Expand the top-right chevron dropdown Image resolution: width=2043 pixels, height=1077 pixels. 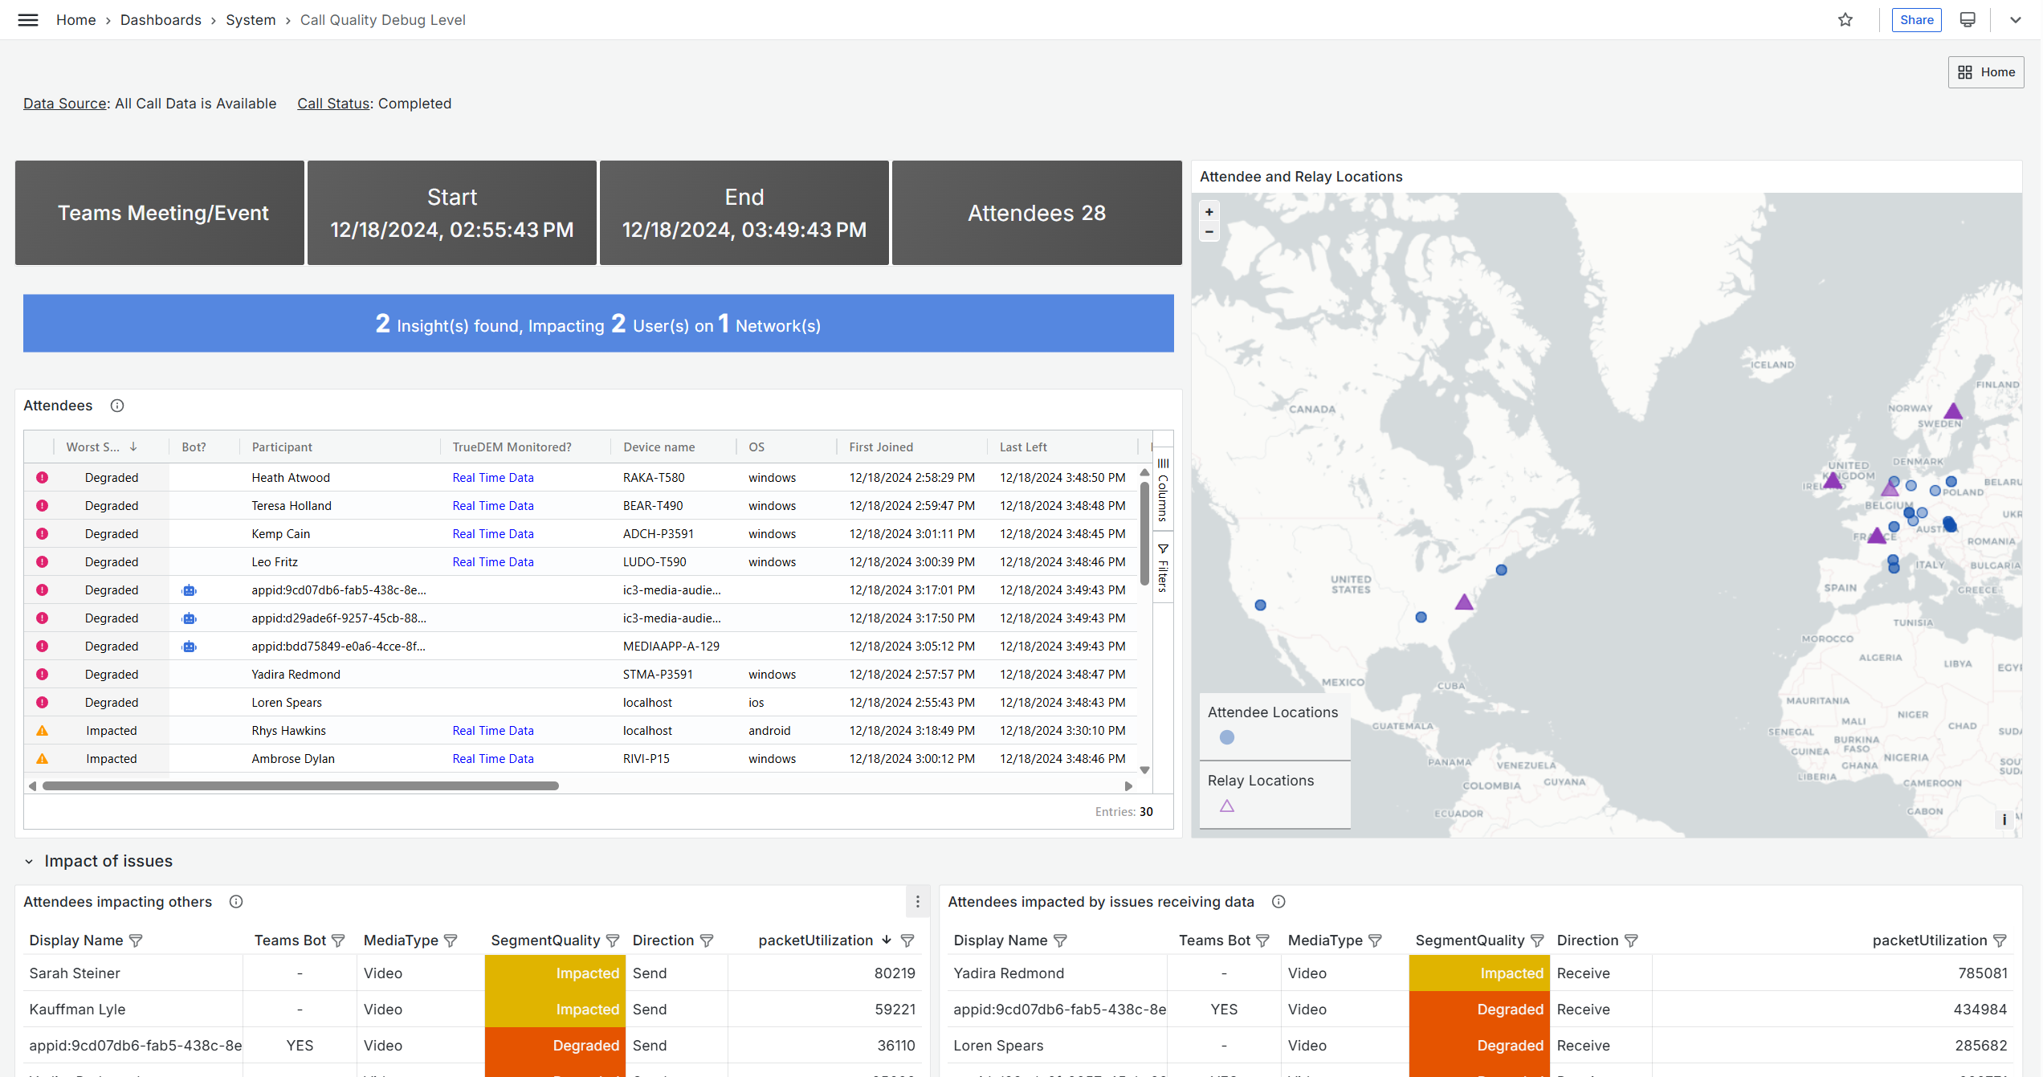tap(2016, 20)
